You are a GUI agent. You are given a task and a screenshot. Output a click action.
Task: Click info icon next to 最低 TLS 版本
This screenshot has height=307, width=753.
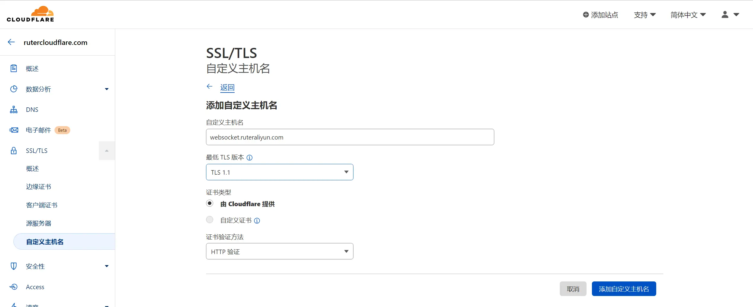pos(250,158)
